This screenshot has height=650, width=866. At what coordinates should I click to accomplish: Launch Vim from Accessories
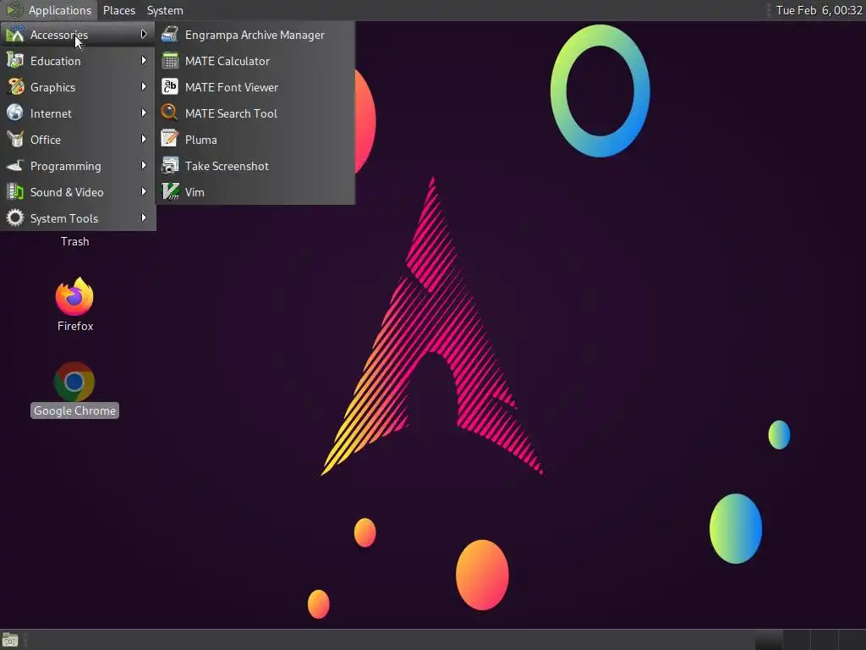click(x=255, y=192)
